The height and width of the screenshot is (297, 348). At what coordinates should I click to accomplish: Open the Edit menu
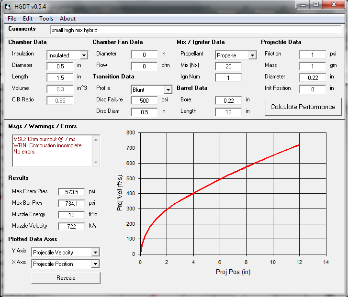pos(28,19)
